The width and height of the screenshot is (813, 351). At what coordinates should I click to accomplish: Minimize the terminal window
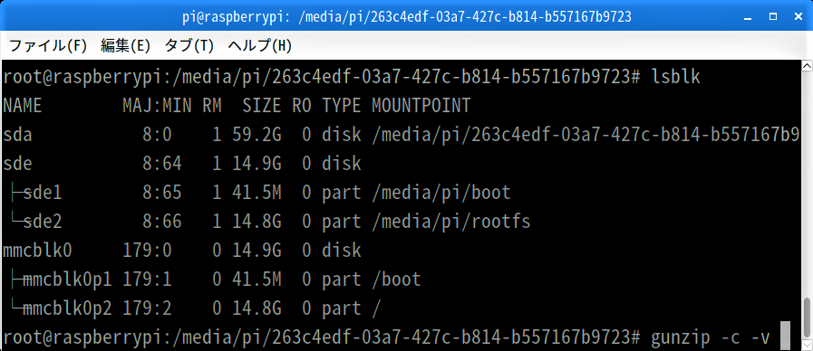747,17
